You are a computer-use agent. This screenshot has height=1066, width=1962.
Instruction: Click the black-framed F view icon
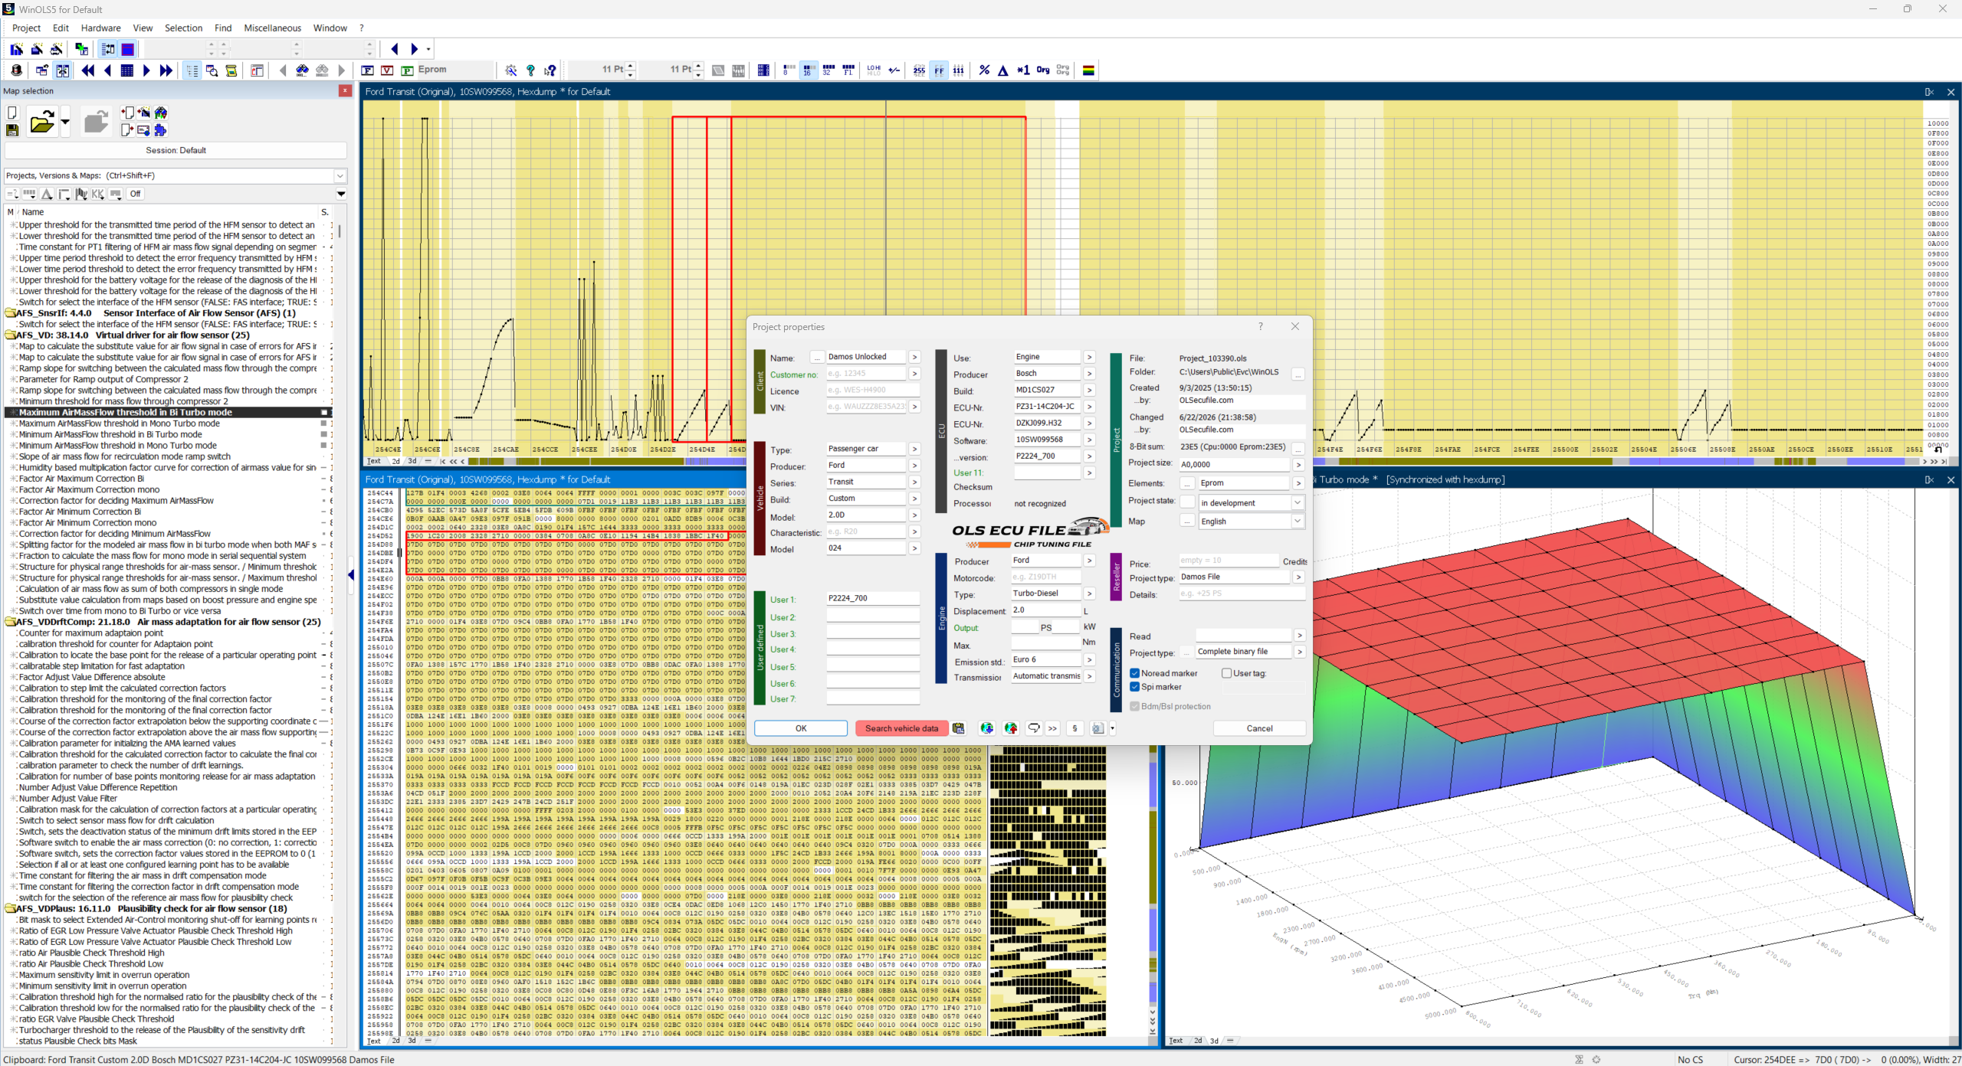click(x=367, y=70)
